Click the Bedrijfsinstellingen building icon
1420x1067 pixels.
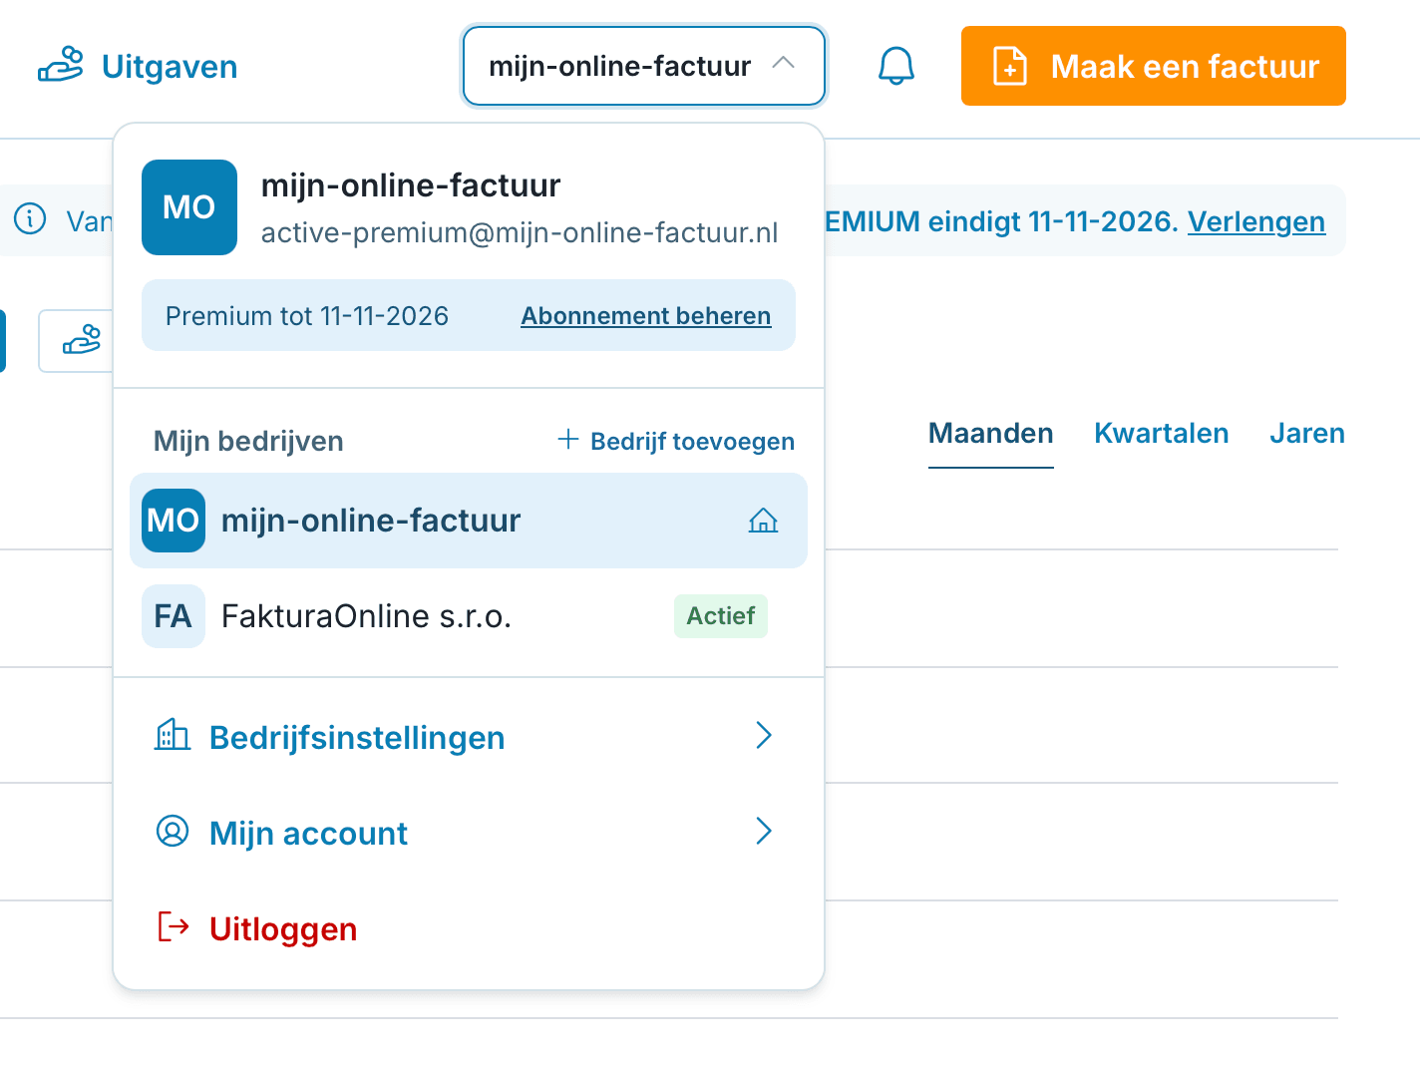(173, 736)
